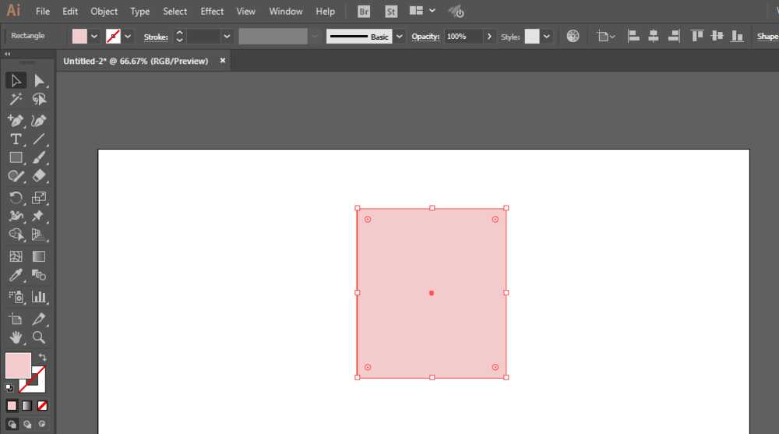
Task: Click the Stroke panel link
Action: tap(156, 37)
